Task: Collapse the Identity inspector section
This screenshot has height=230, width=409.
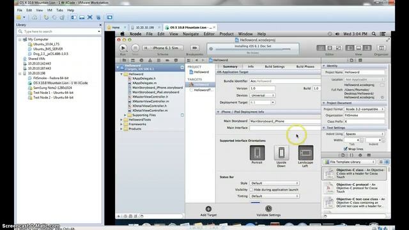Action: pos(324,66)
